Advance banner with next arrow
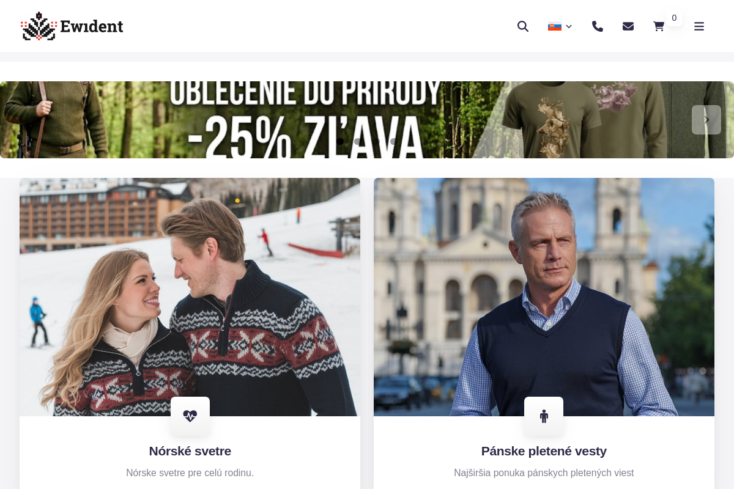734x489 pixels. [706, 120]
